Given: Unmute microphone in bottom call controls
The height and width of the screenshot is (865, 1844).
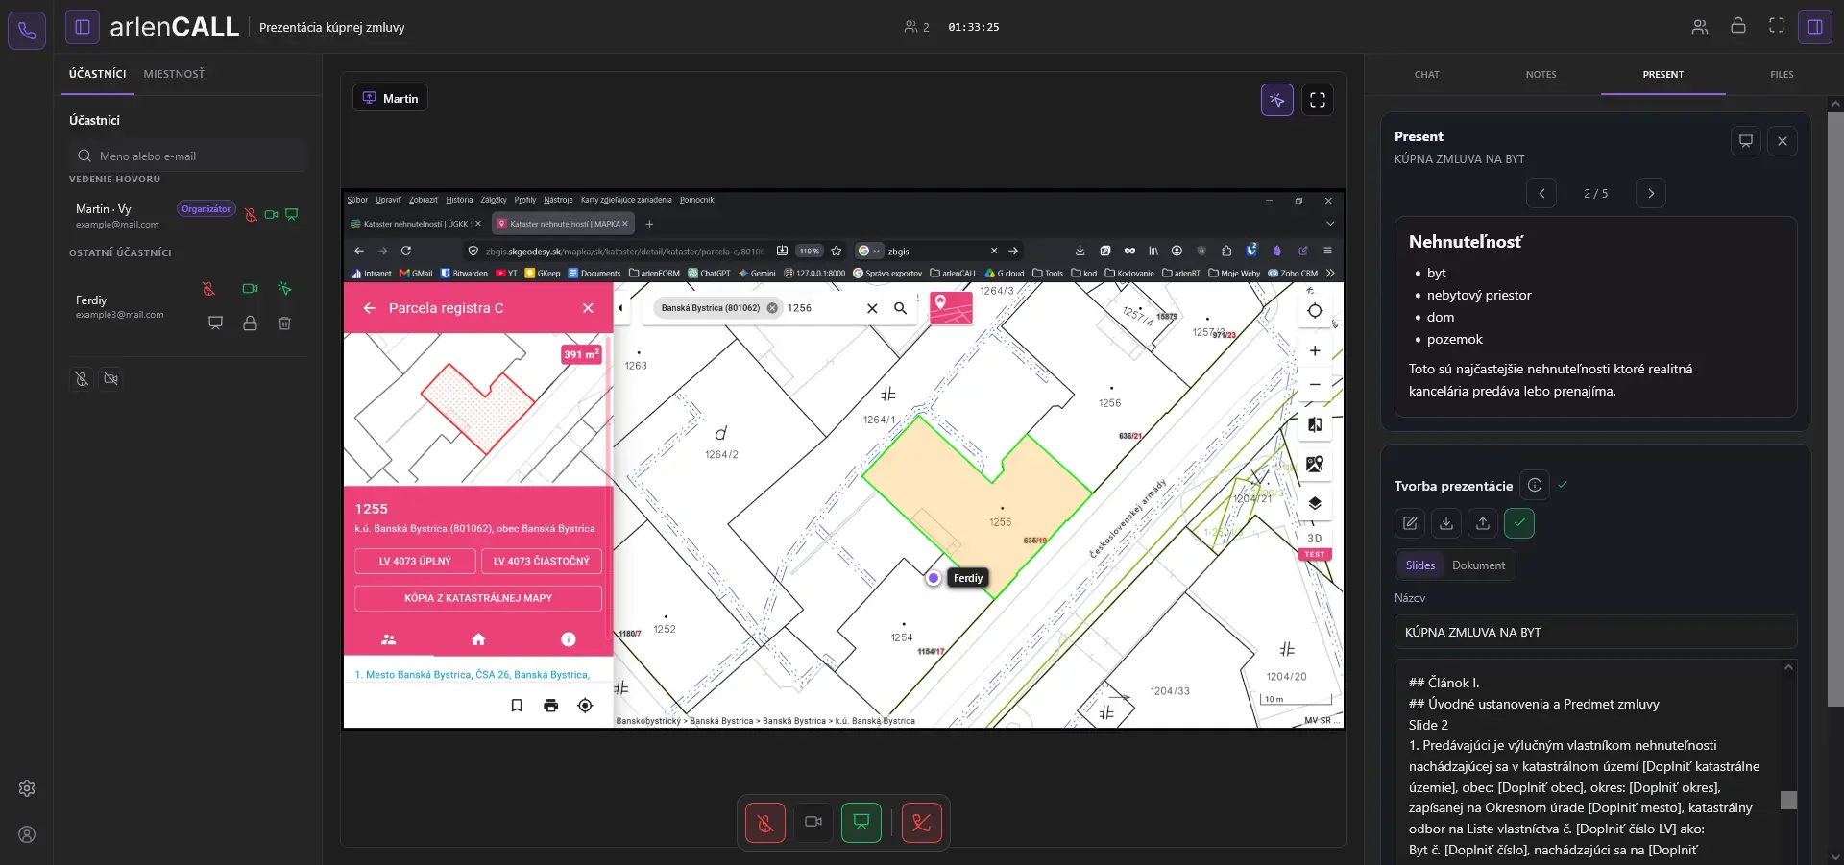Looking at the screenshot, I should [x=765, y=823].
